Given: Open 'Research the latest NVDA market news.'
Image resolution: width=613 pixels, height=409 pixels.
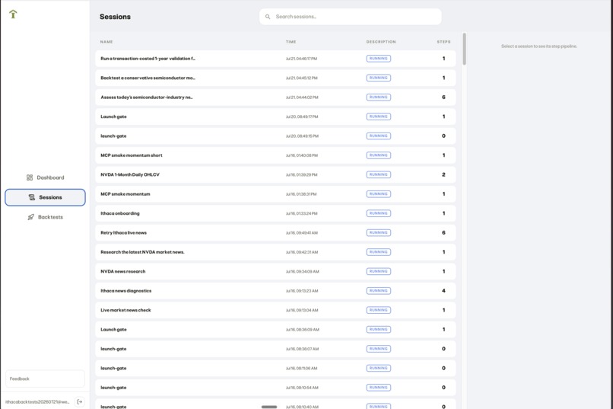Looking at the screenshot, I should 275,252.
